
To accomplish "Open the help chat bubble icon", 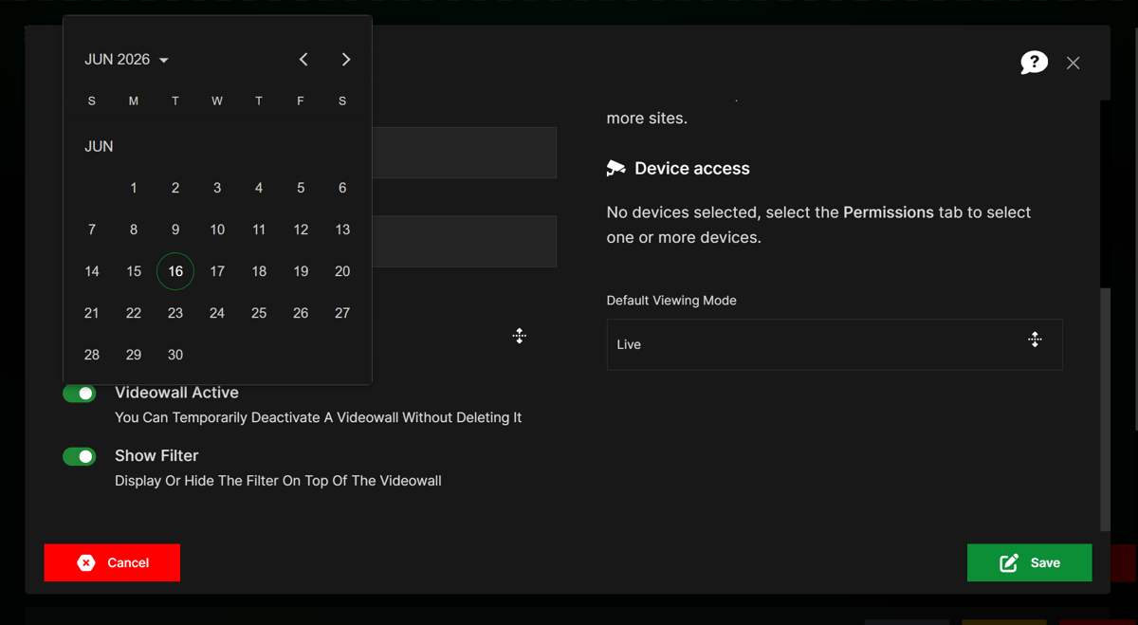I will [x=1034, y=63].
